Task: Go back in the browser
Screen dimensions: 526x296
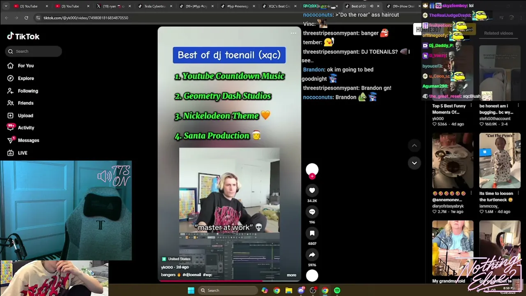Action: click(x=7, y=18)
